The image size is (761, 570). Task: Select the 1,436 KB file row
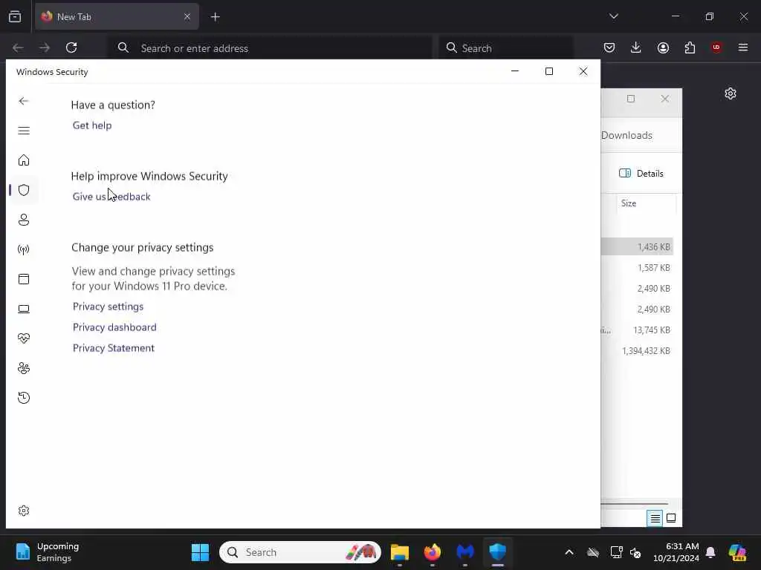(x=637, y=247)
